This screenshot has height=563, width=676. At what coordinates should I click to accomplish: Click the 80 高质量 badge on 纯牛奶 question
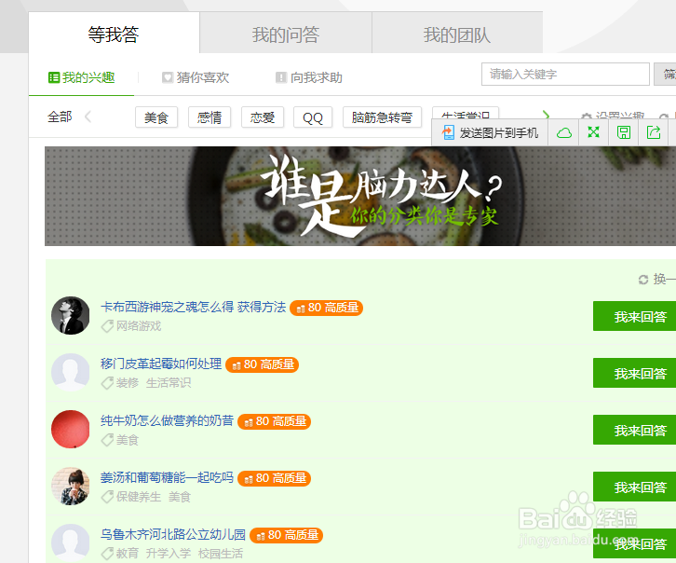[274, 421]
